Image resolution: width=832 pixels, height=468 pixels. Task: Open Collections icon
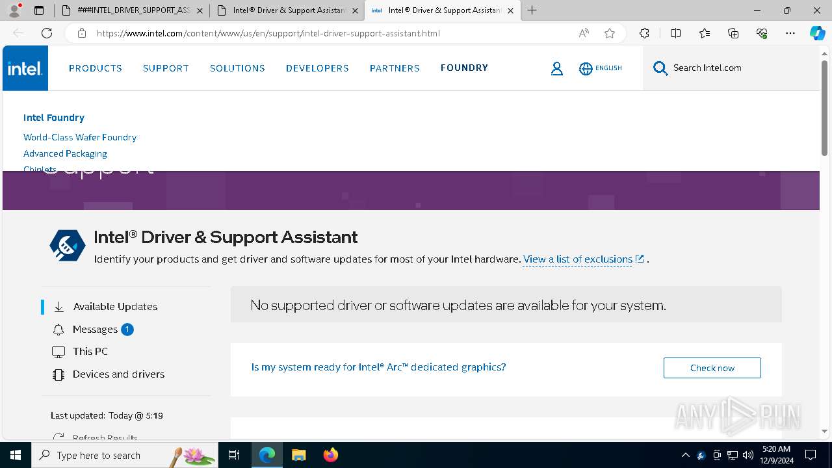(733, 33)
